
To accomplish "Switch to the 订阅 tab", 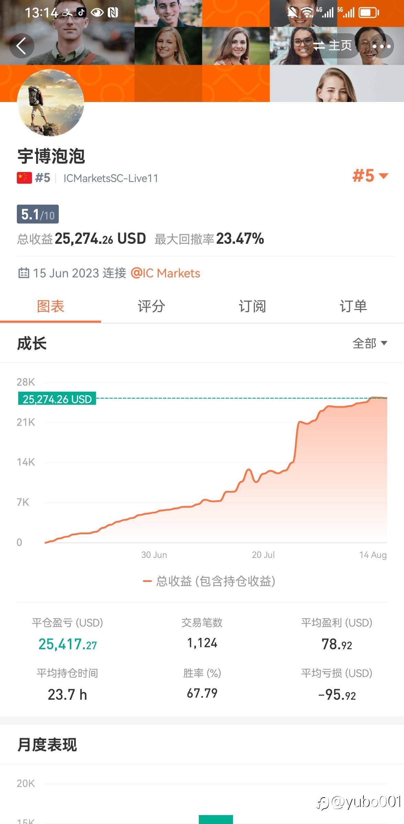I will click(x=252, y=306).
